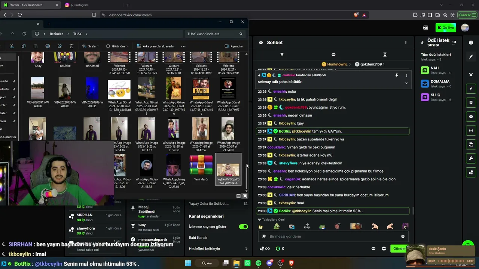Viewport: 479px width, 269px height.
Task: Select the Stream - Kick Dashboard tab
Action: (30, 5)
